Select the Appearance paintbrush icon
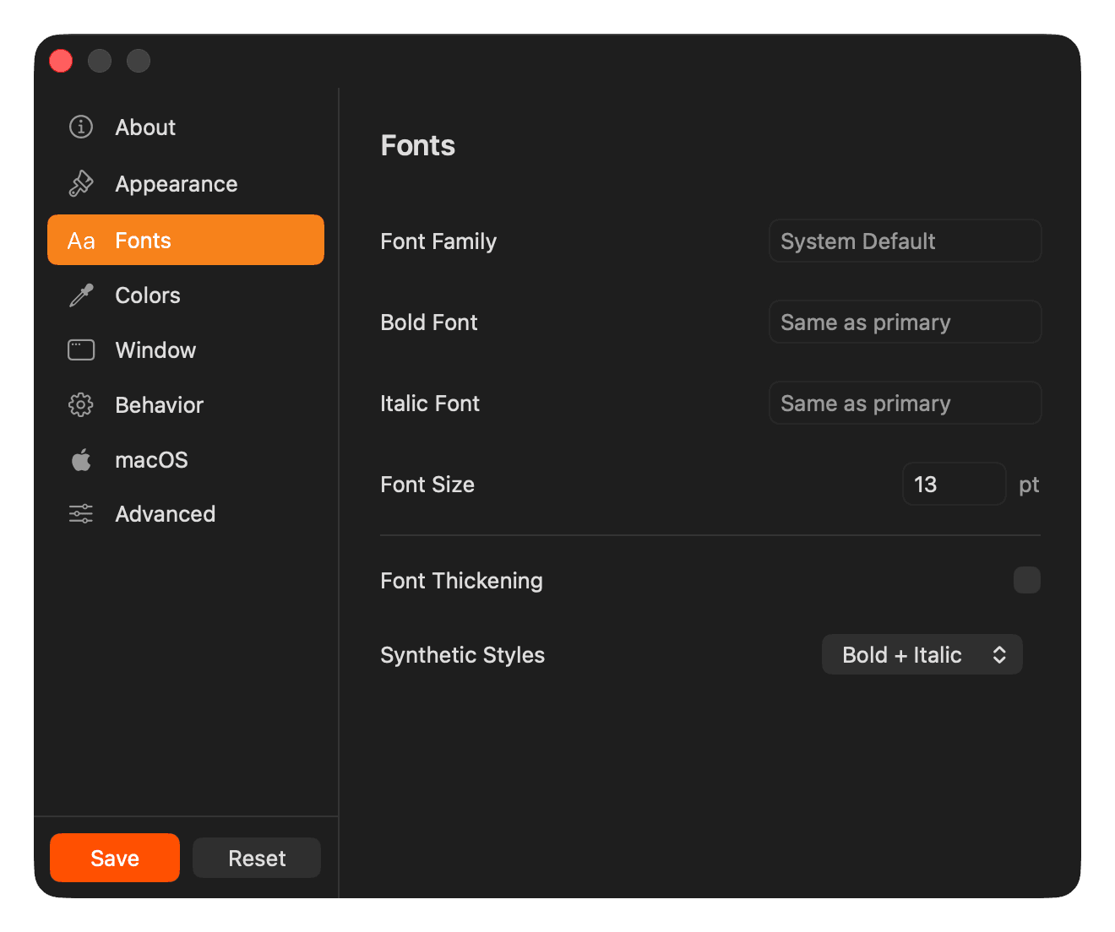1115x932 pixels. pos(80,183)
